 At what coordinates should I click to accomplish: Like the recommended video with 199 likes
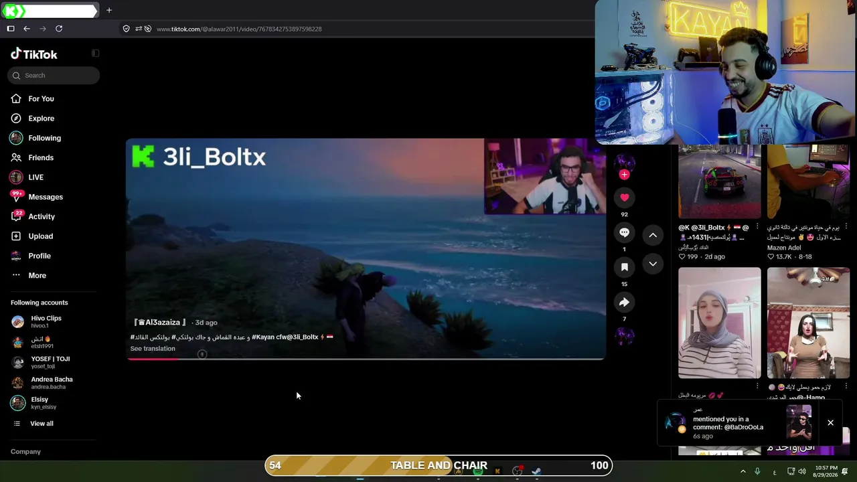tap(682, 256)
